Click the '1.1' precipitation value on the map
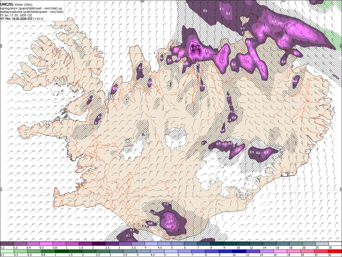 click(222, 61)
